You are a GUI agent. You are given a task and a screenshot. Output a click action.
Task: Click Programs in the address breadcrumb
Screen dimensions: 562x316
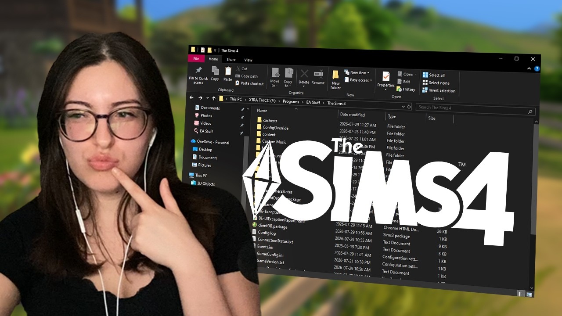point(291,101)
